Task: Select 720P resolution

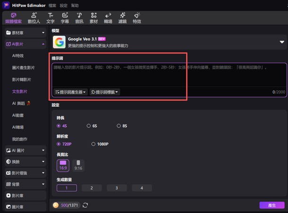Action: [x=64, y=144]
